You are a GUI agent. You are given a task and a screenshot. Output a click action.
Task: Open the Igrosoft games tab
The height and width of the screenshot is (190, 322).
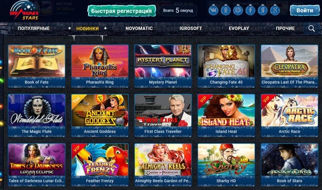coord(190,29)
